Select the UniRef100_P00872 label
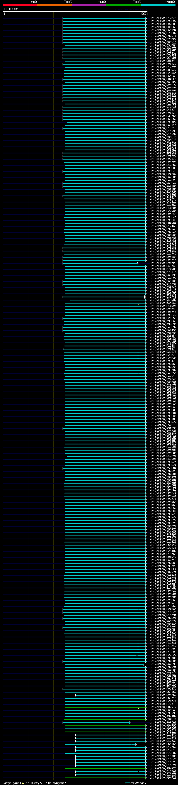This screenshot has width=178, height=785. click(x=163, y=621)
